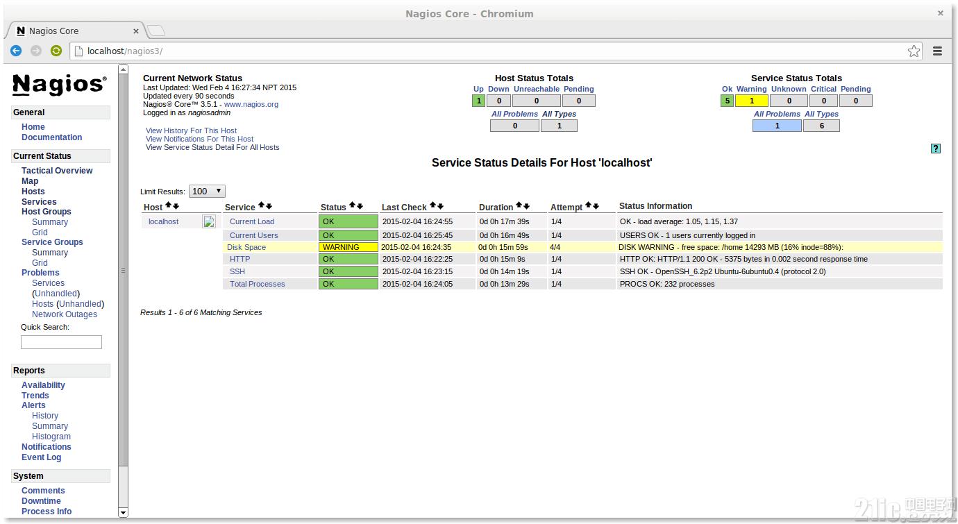Sort Attempt column descending with down arrow

[x=596, y=206]
